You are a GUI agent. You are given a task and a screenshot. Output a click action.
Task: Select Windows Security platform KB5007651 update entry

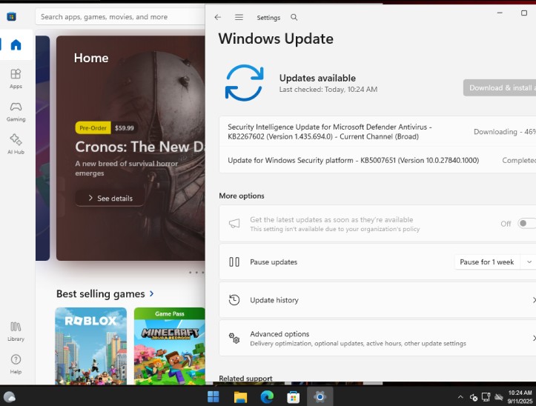[377, 160]
